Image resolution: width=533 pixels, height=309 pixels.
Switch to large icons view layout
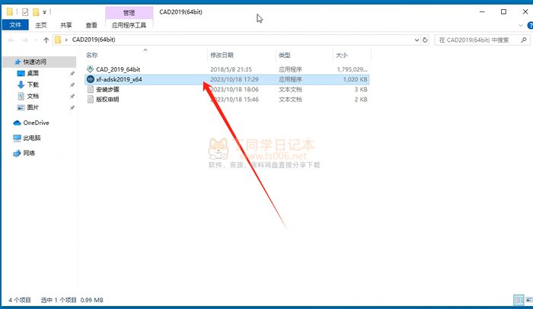[x=529, y=300]
